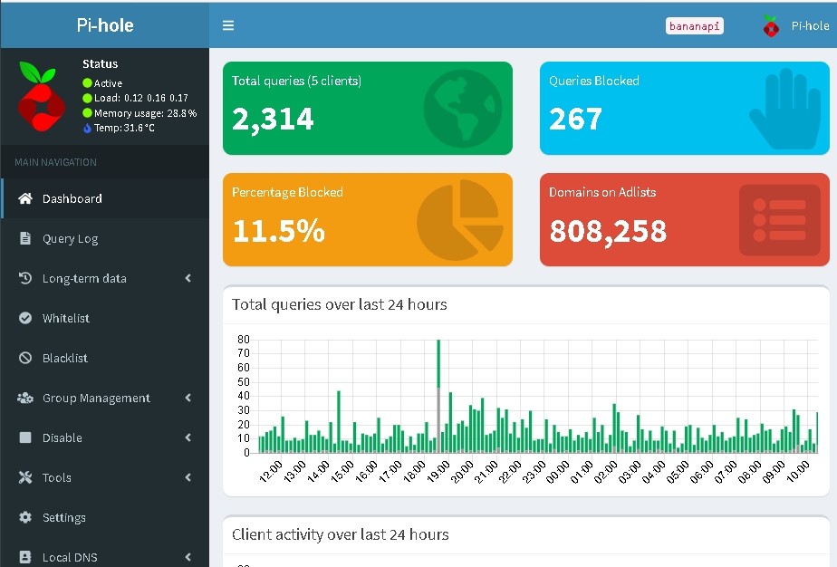Open the Queries Blocked blue card

pos(684,109)
